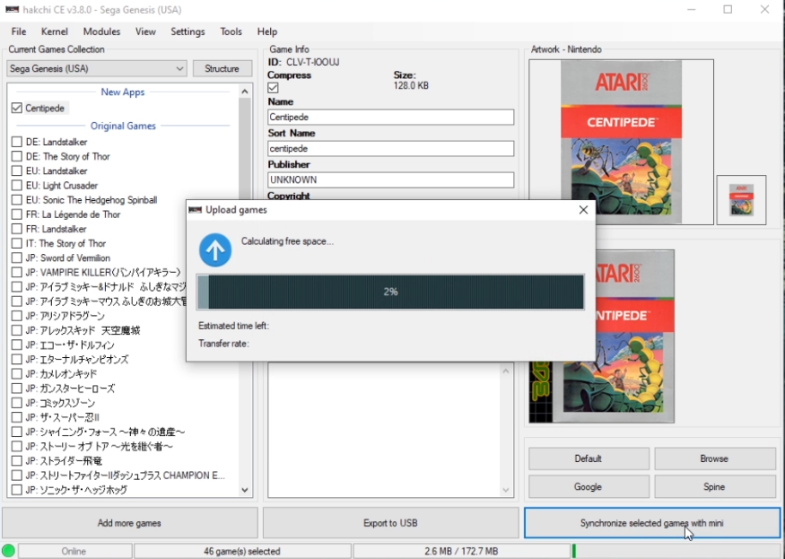Open the View menu
Screen dimensions: 785x559
[145, 31]
